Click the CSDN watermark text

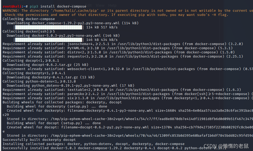click(x=226, y=146)
